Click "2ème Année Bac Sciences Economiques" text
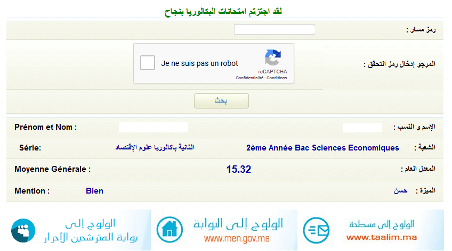Viewport: 452px width, 251px height. (x=322, y=148)
